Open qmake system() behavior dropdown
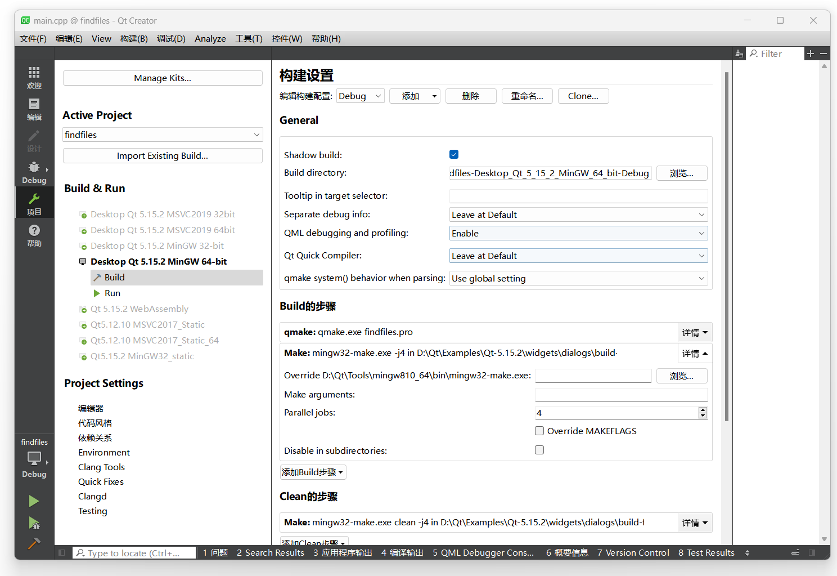Screen dimensions: 837x576 (x=578, y=278)
